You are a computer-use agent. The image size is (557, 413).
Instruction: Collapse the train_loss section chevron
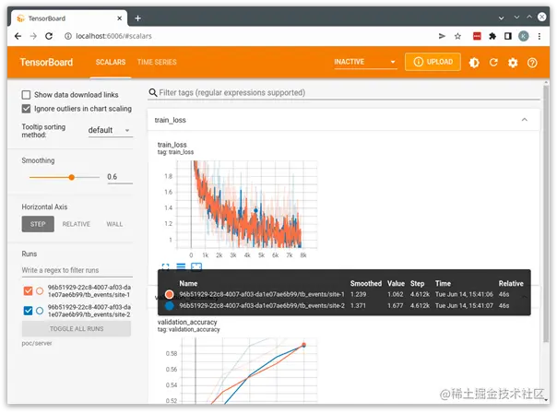coord(525,120)
